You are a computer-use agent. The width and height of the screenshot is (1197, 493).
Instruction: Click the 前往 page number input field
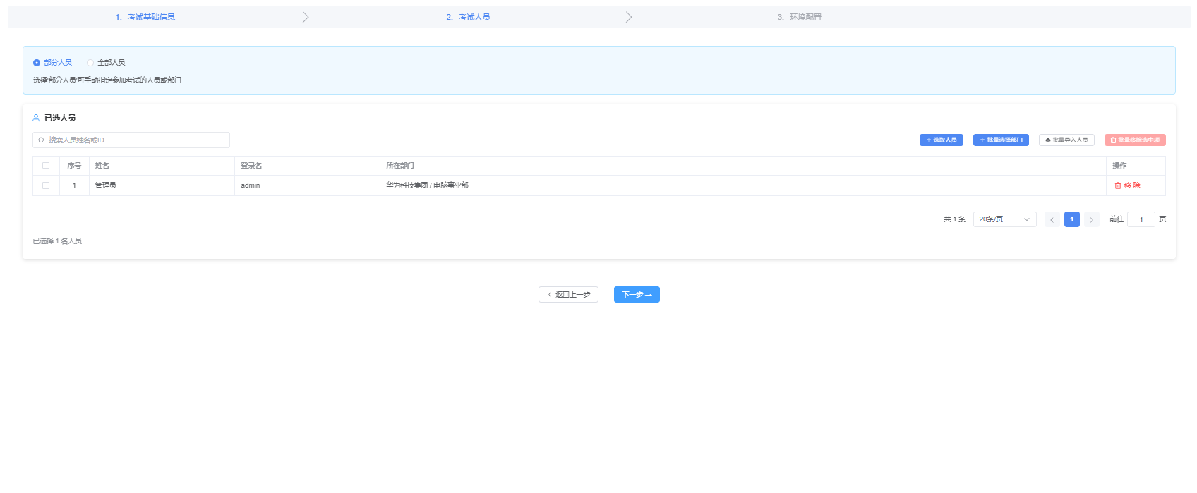[1141, 219]
